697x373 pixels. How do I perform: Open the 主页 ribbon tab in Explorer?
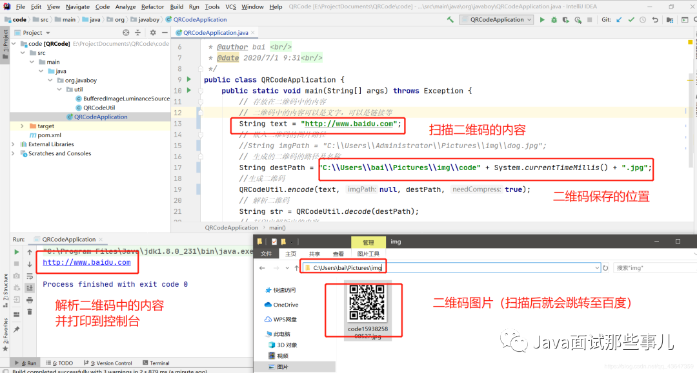point(290,254)
